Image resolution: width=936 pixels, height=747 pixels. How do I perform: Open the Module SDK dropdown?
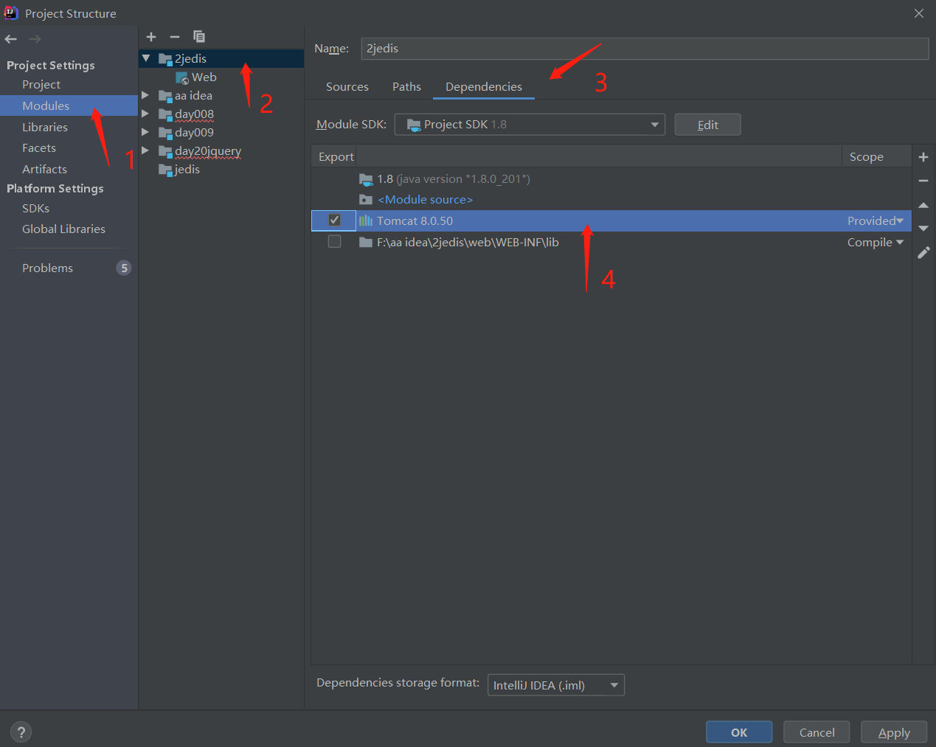click(x=530, y=125)
